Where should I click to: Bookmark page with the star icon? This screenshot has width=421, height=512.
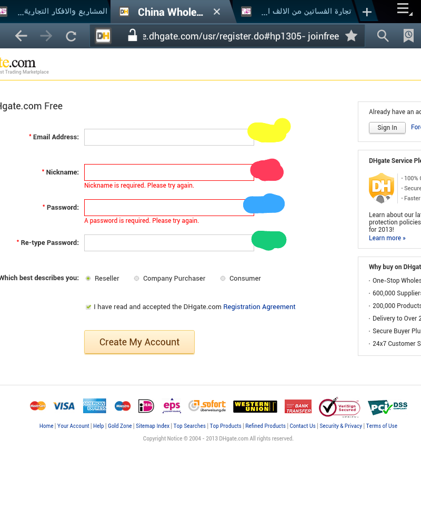point(351,36)
